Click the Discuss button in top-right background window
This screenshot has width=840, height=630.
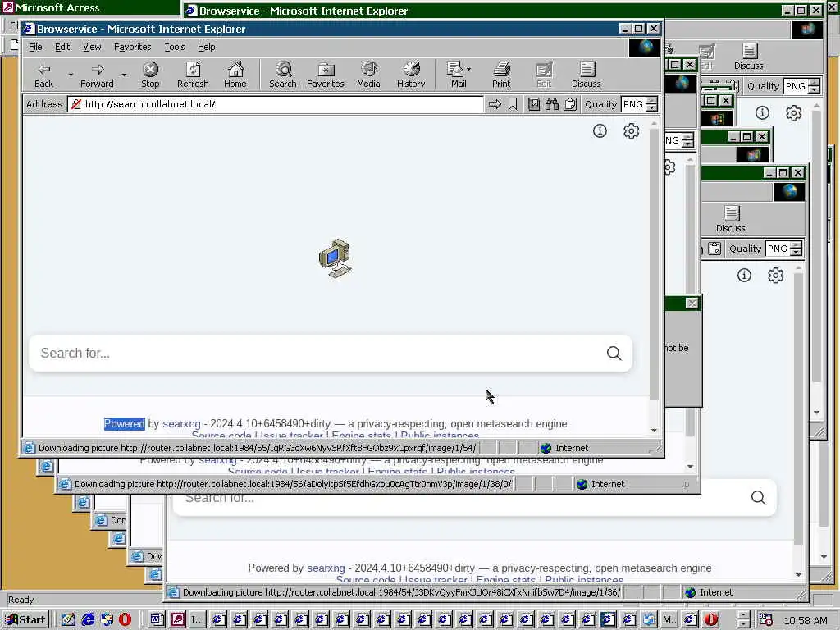748,57
